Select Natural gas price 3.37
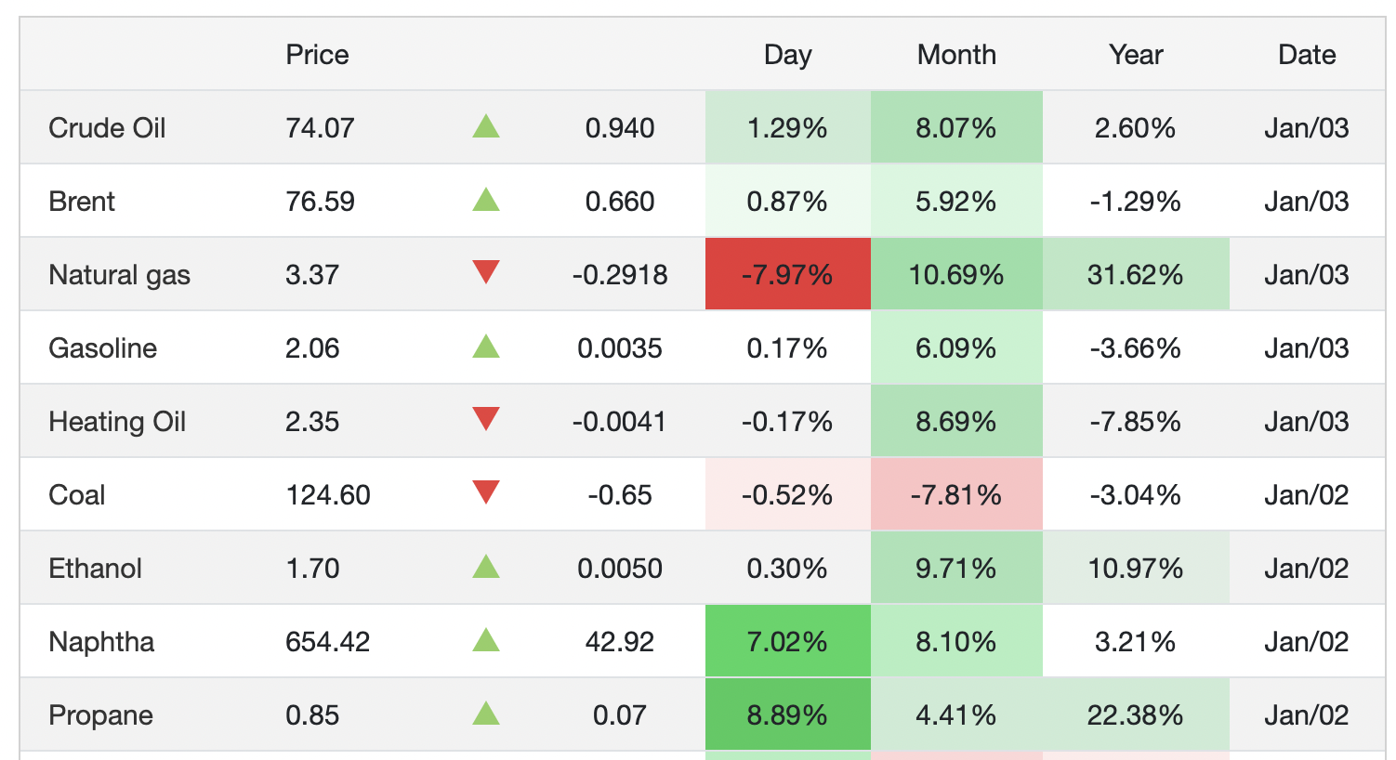The height and width of the screenshot is (760, 1396). 312,275
